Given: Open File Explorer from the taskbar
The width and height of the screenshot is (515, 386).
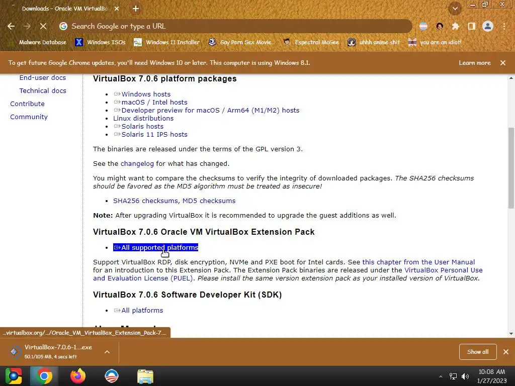Looking at the screenshot, I should point(145,376).
